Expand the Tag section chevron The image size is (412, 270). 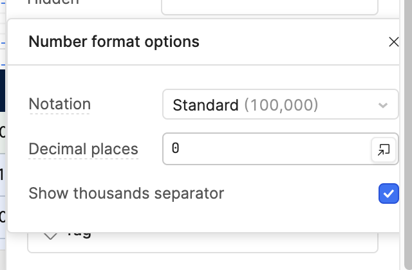point(51,235)
